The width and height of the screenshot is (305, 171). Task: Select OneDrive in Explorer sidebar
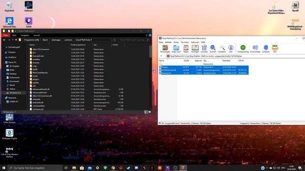(11, 57)
